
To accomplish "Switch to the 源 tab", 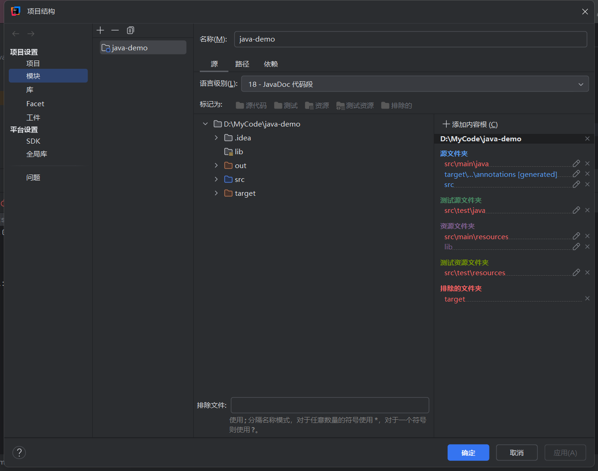I will point(214,64).
